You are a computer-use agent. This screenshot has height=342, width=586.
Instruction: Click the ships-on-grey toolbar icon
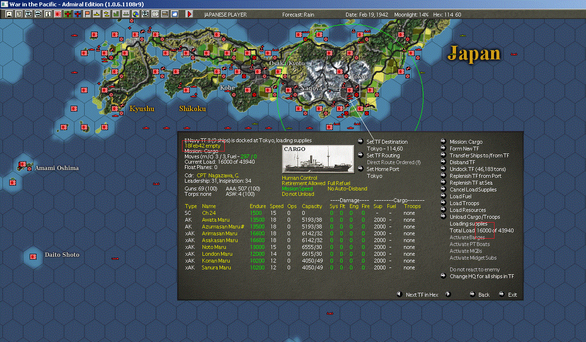coord(126,14)
